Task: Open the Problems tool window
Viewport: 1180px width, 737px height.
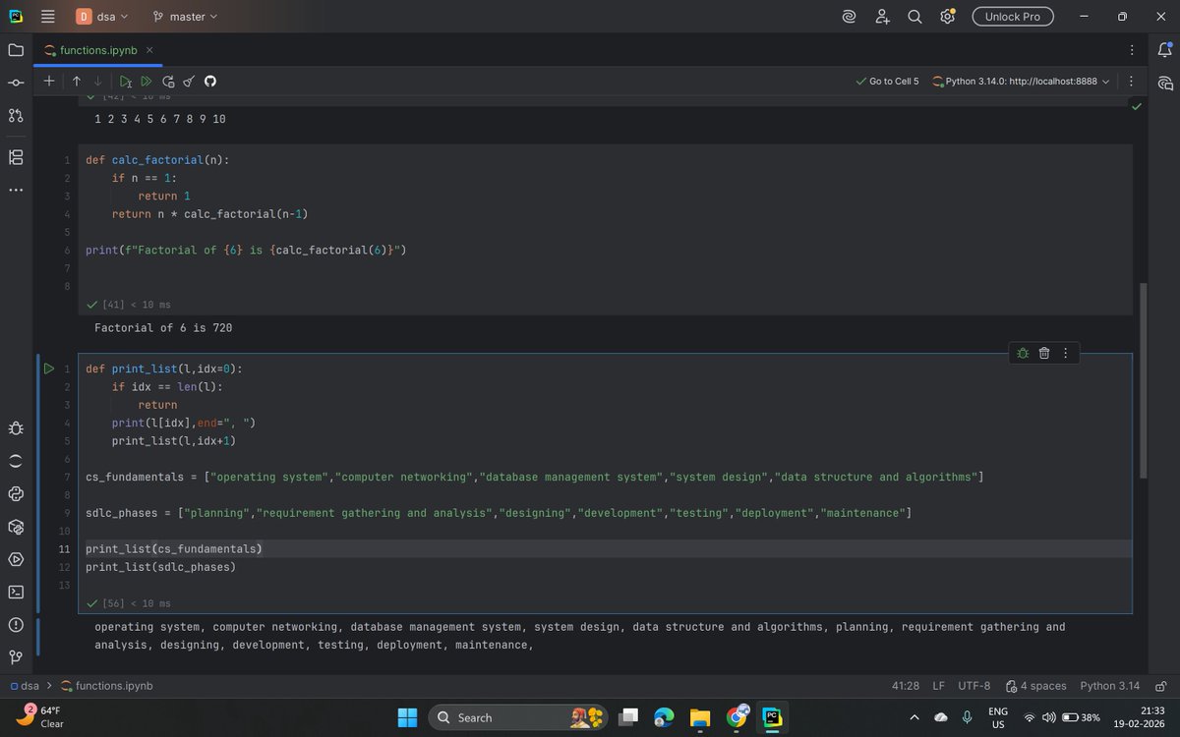Action: pyautogui.click(x=15, y=624)
